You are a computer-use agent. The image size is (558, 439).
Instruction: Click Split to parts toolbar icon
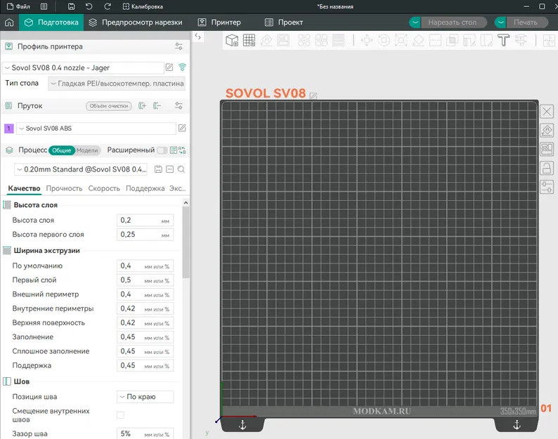pyautogui.click(x=321, y=40)
